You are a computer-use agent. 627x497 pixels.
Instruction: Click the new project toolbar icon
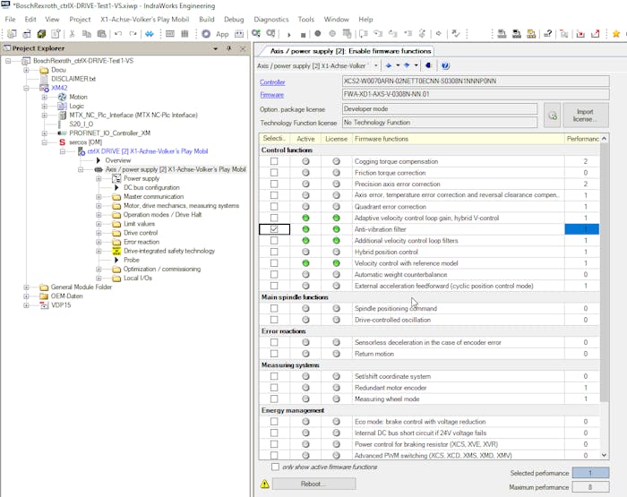pyautogui.click(x=12, y=34)
